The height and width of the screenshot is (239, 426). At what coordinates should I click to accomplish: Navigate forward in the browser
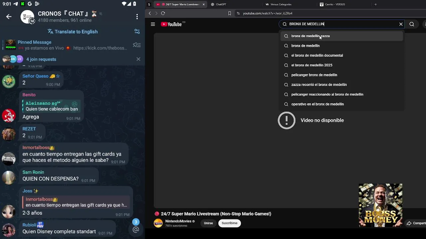[156, 13]
